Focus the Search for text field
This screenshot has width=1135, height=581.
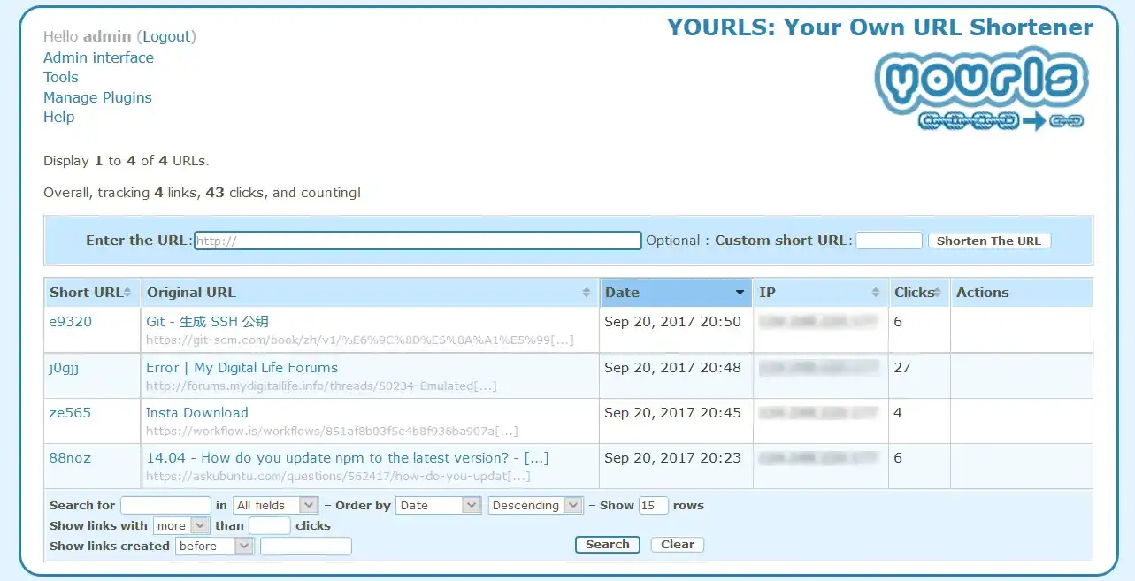pyautogui.click(x=165, y=506)
